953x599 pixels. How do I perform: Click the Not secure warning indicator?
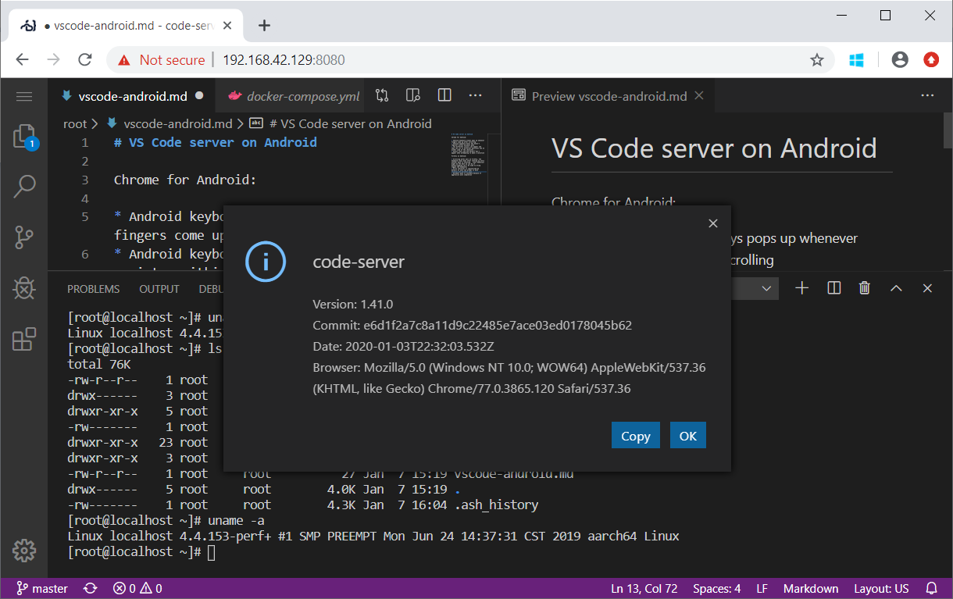tap(161, 60)
